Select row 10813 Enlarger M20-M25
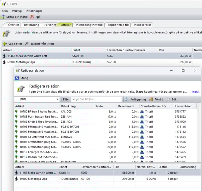The height and width of the screenshot is (191, 202). 105,152
